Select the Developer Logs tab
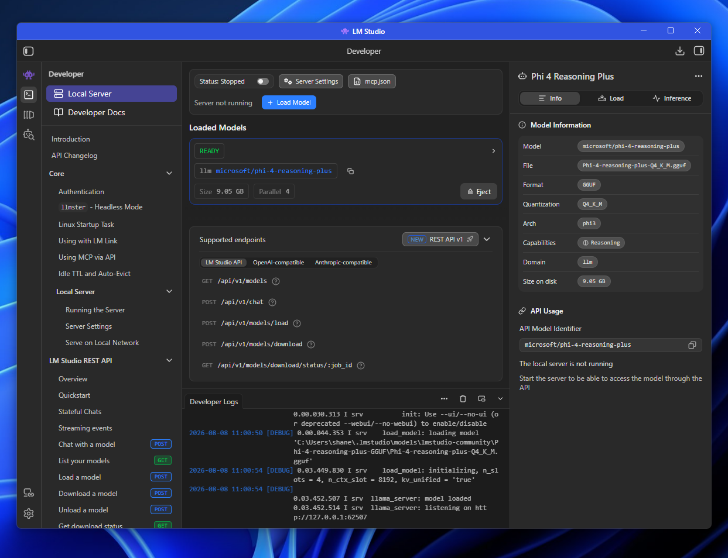 point(214,402)
